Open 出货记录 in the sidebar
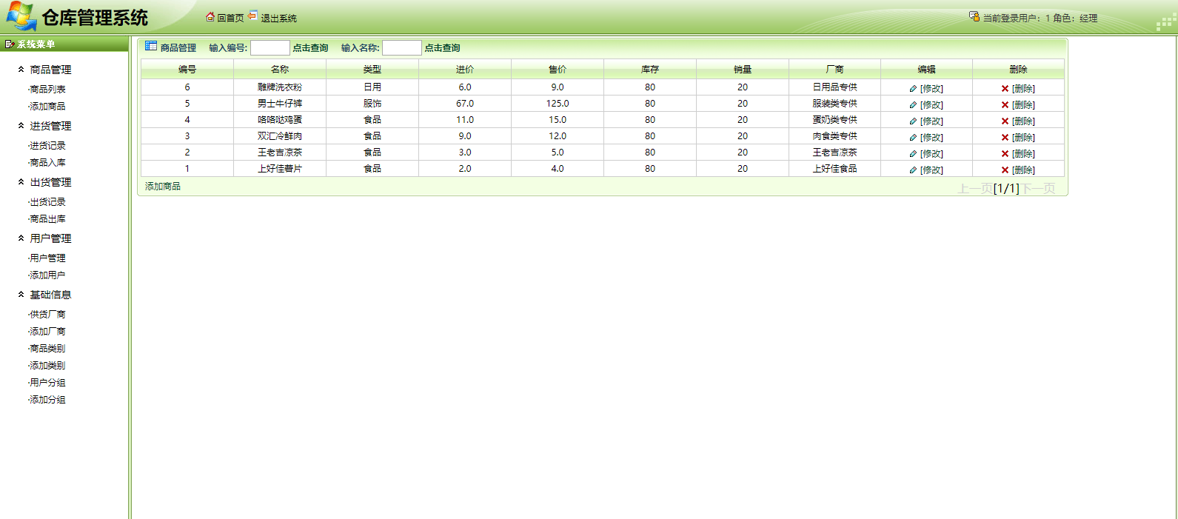 tap(47, 201)
